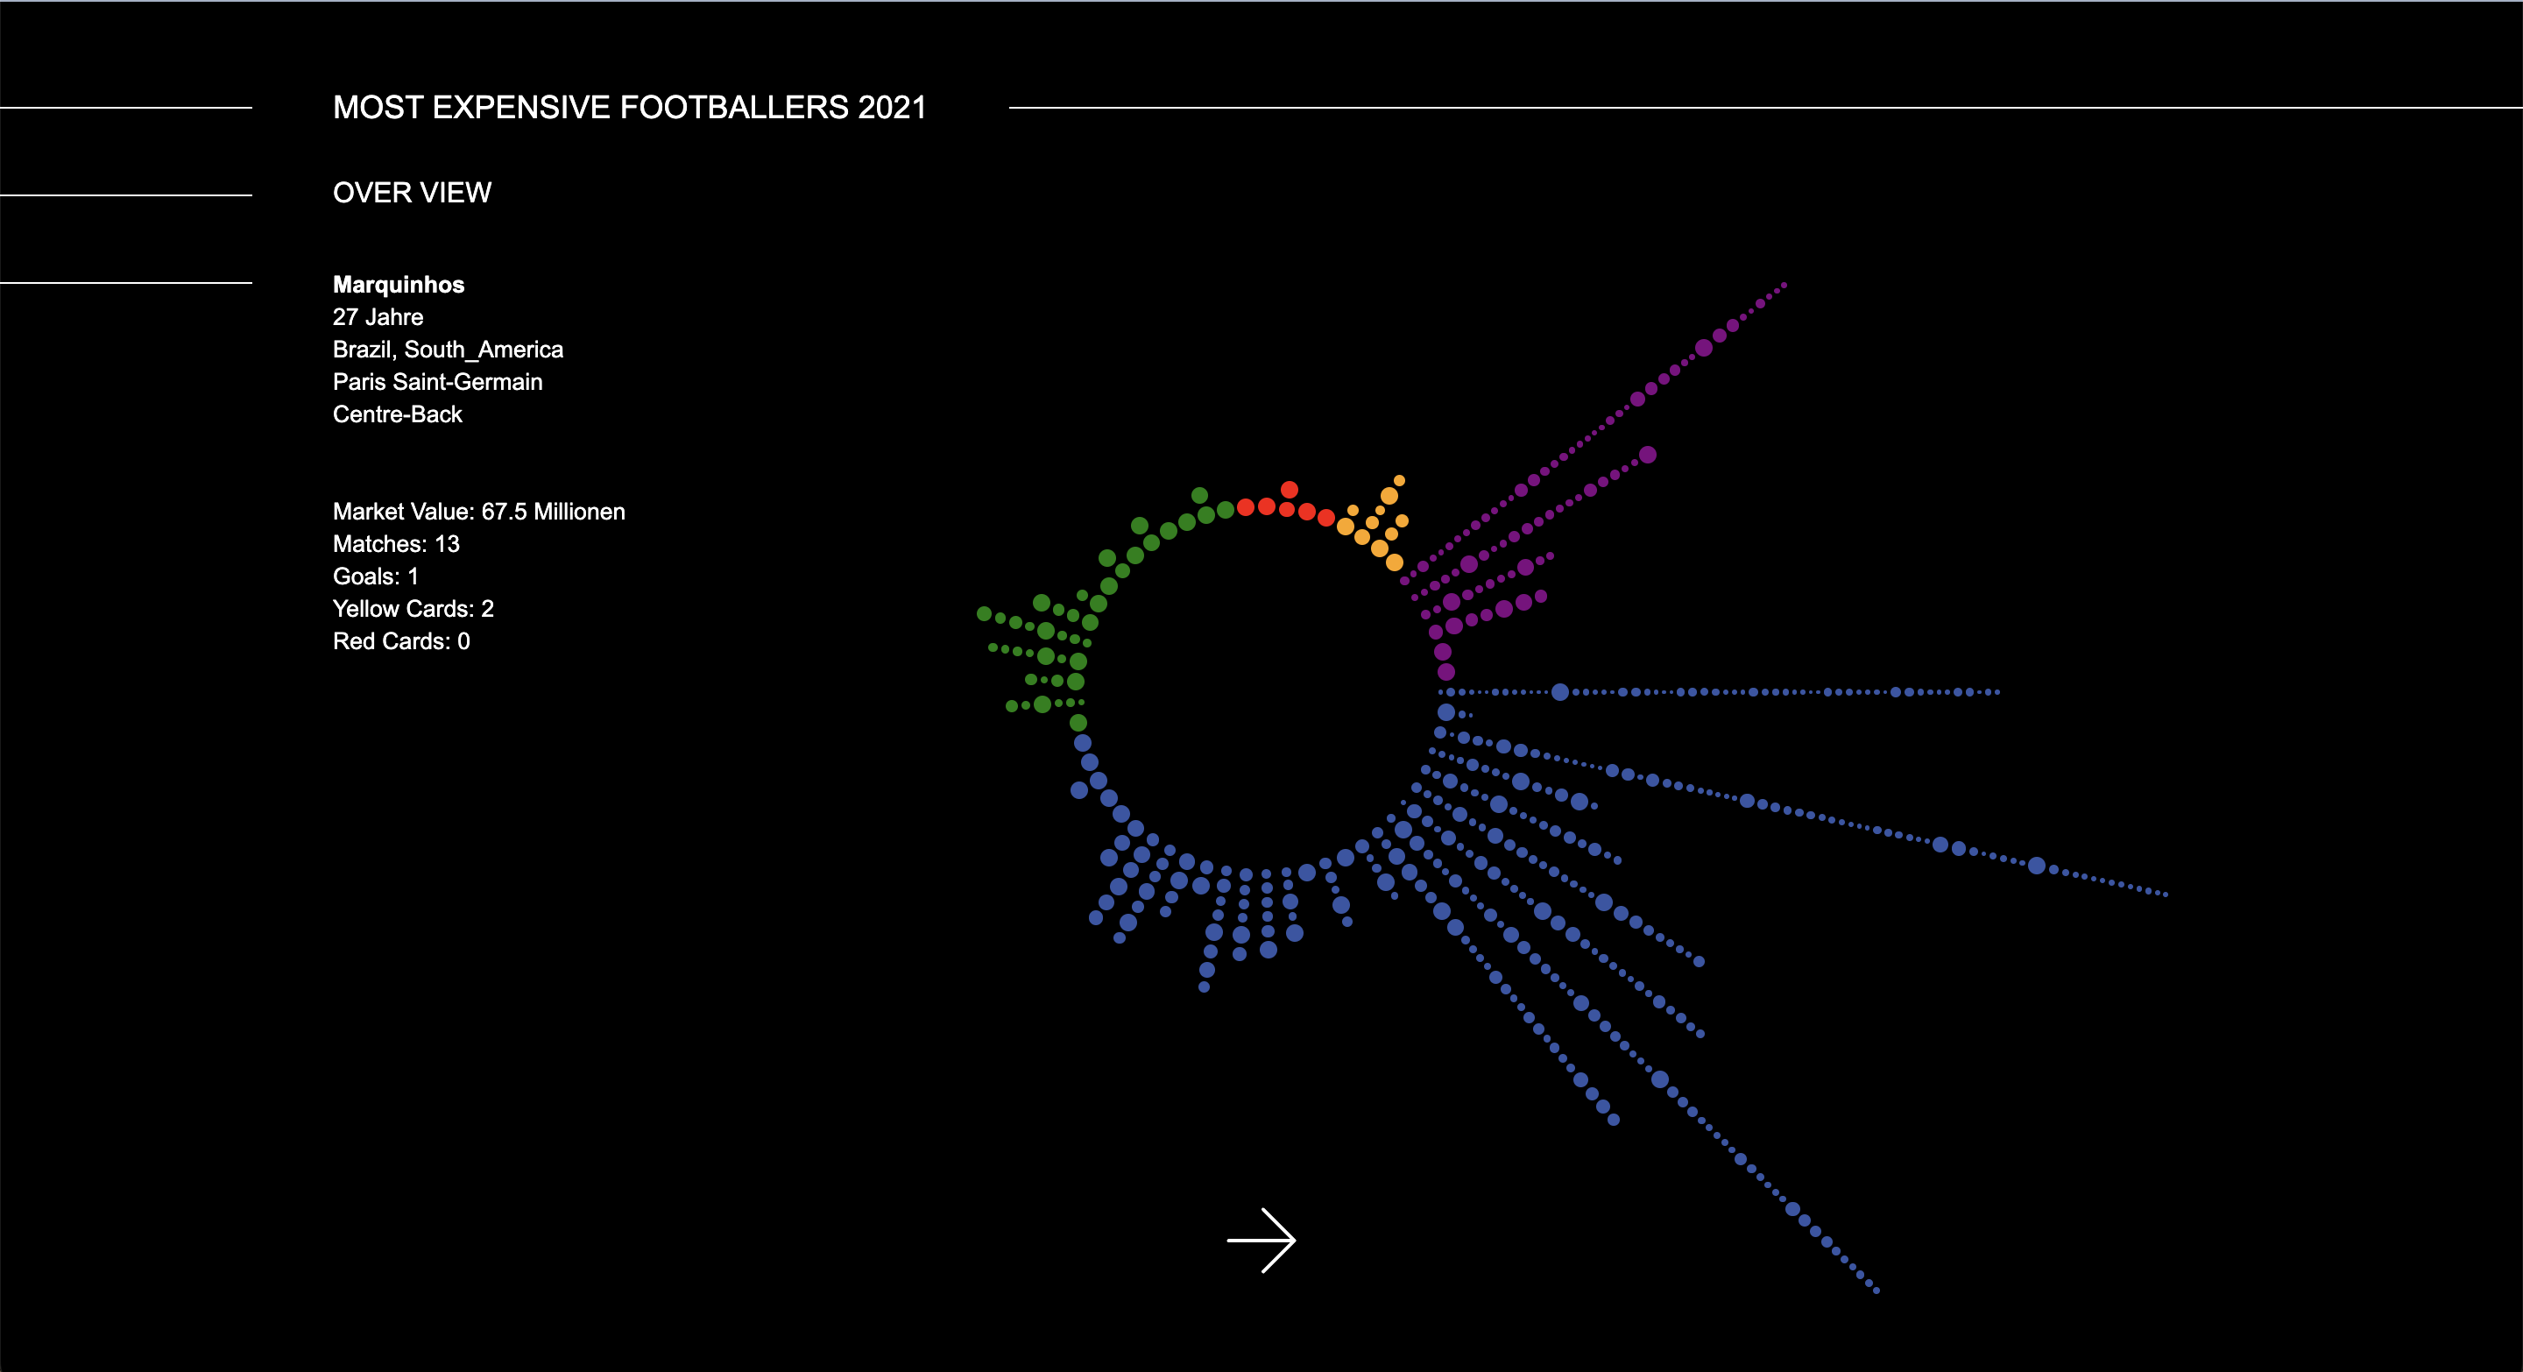Click the large orange dot below the topmost orange dot
Image resolution: width=2523 pixels, height=1372 pixels.
tap(1389, 496)
